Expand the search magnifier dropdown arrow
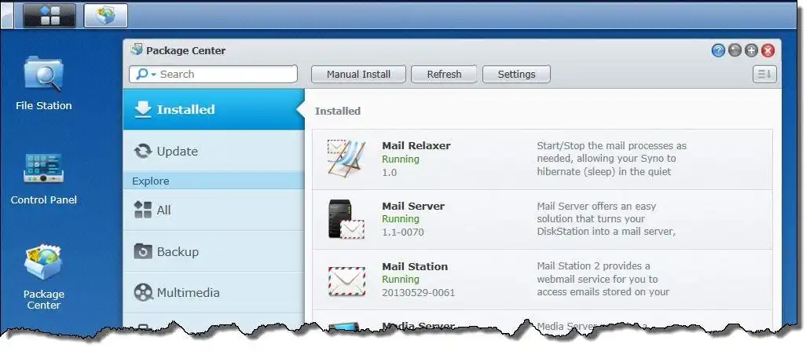The height and width of the screenshot is (355, 810). pos(153,75)
